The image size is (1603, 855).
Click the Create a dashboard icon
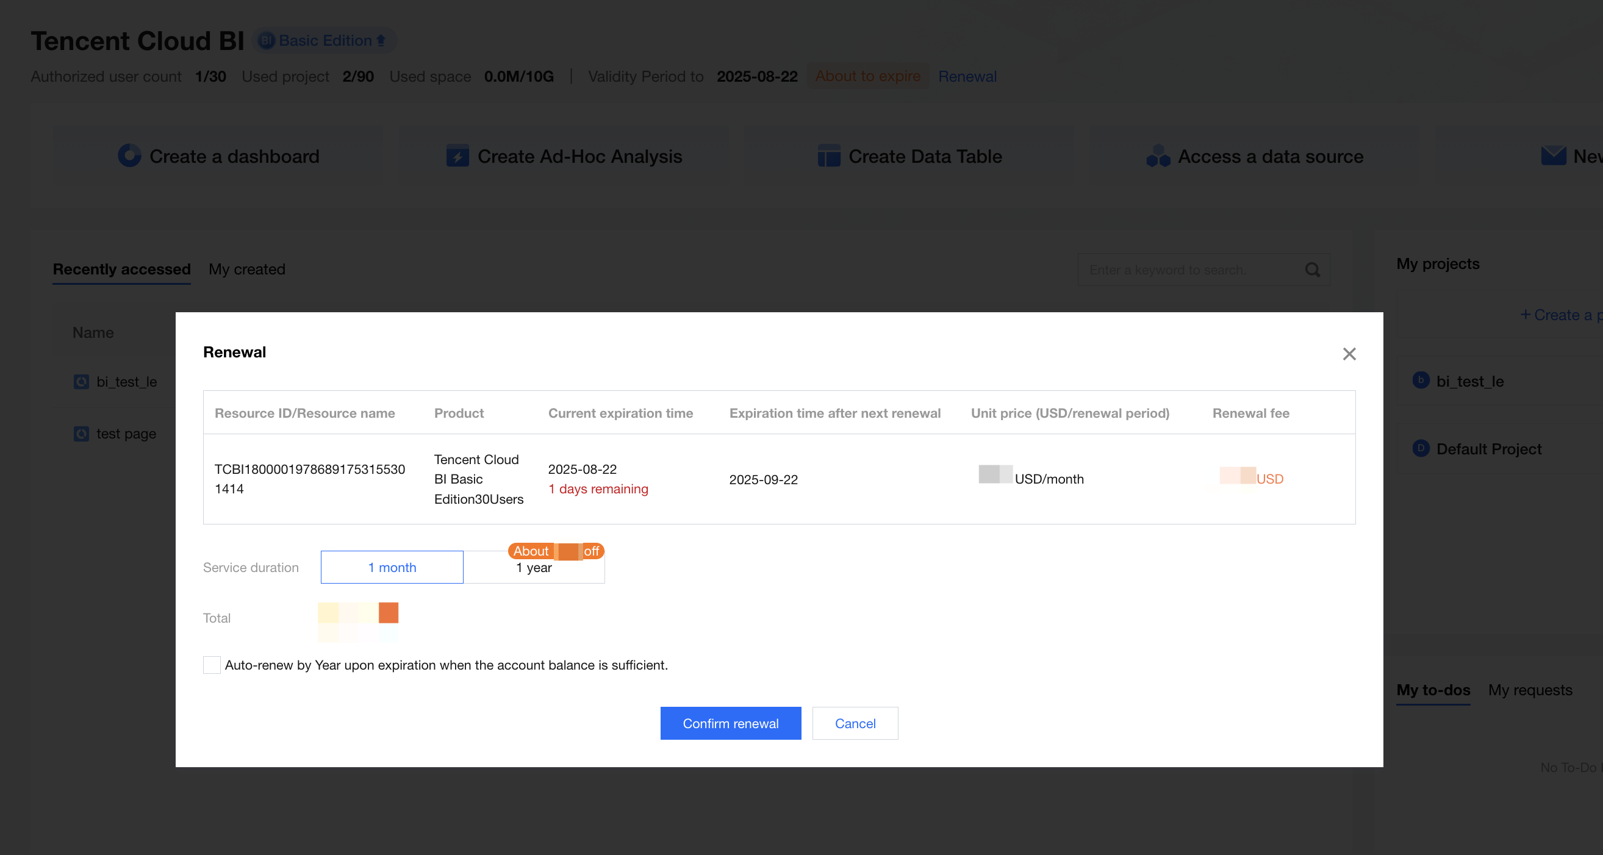point(129,156)
